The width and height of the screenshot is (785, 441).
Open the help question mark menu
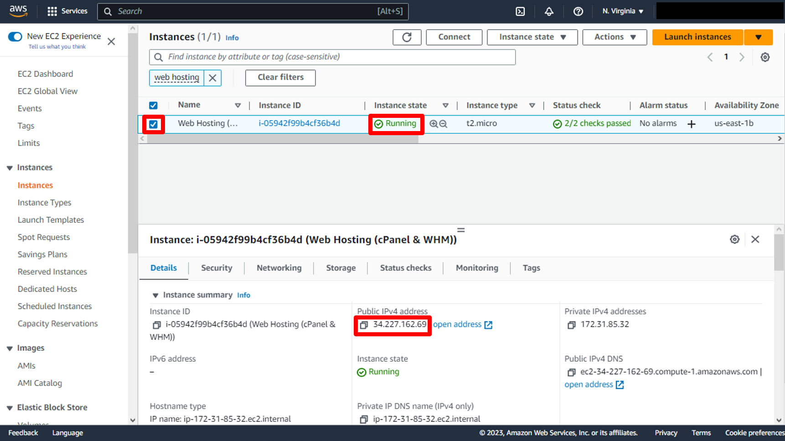coord(578,11)
